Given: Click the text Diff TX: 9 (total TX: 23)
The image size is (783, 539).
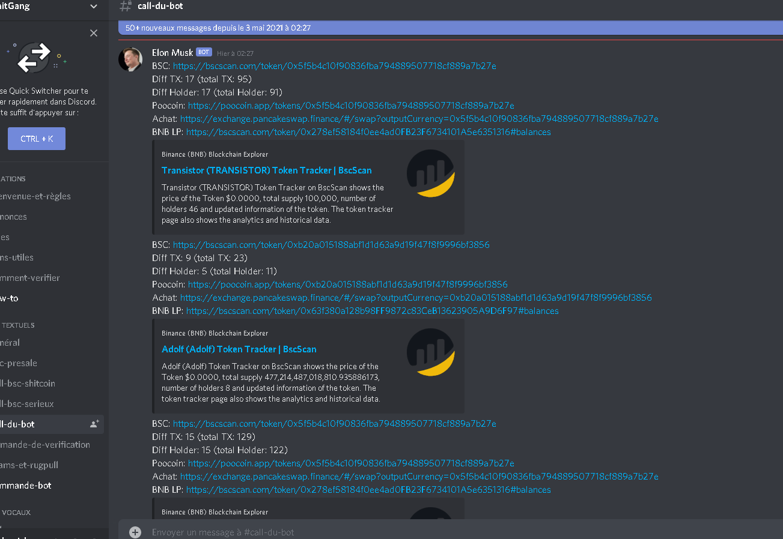Looking at the screenshot, I should click(x=200, y=258).
